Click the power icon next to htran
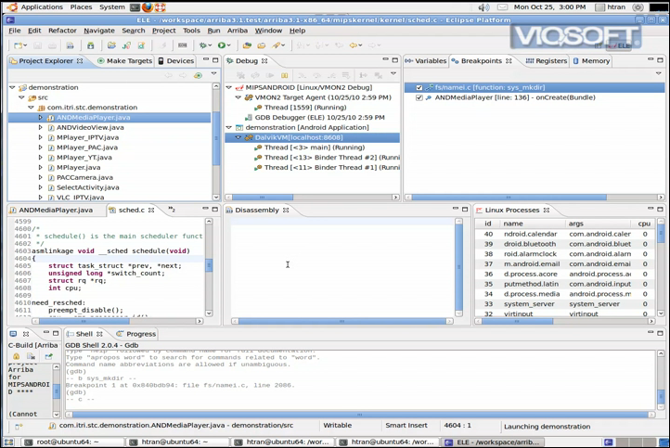Image resolution: width=670 pixels, height=448 pixels. tap(638, 7)
